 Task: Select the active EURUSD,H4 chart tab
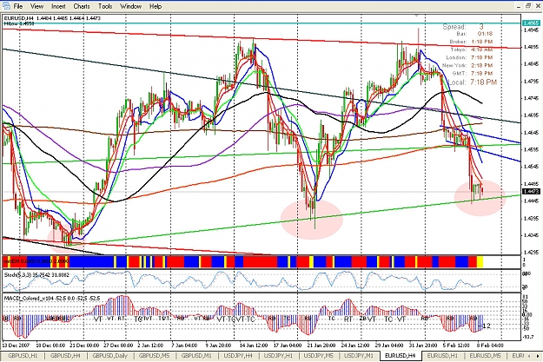pyautogui.click(x=401, y=355)
